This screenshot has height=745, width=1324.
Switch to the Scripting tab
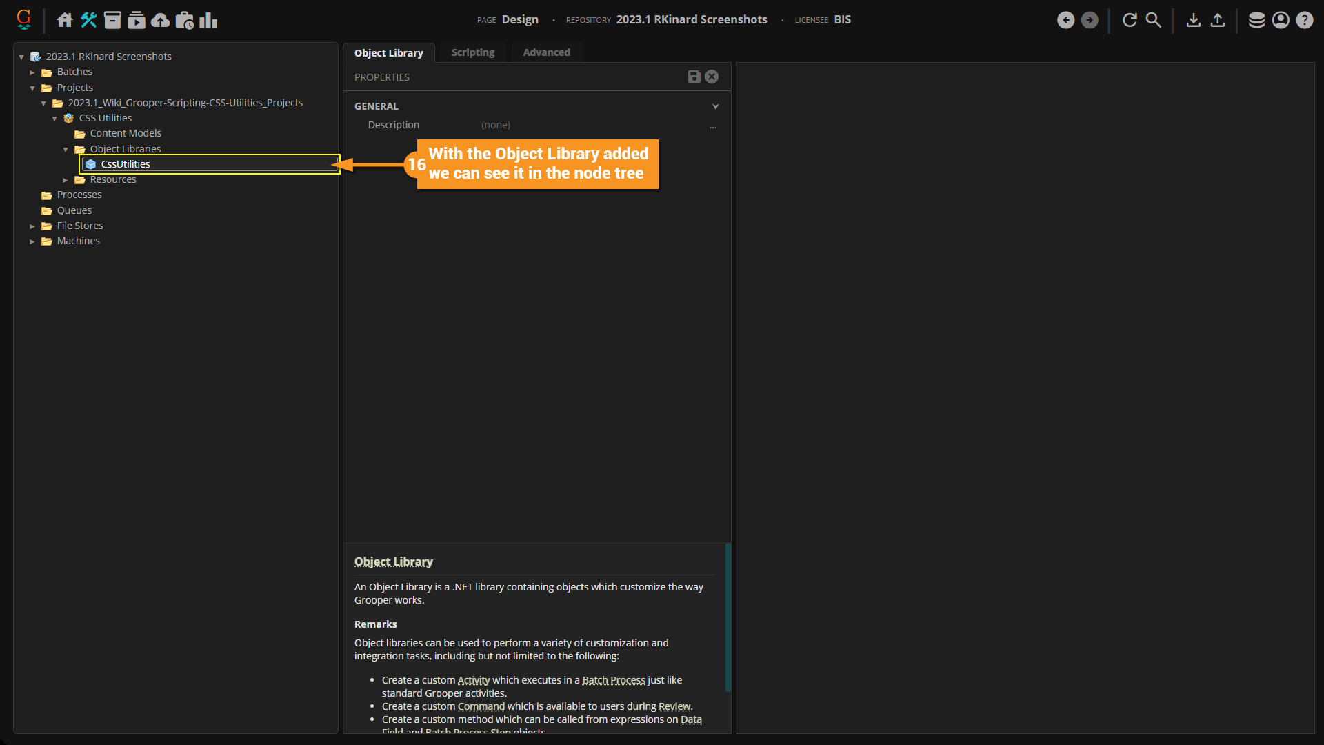tap(472, 52)
